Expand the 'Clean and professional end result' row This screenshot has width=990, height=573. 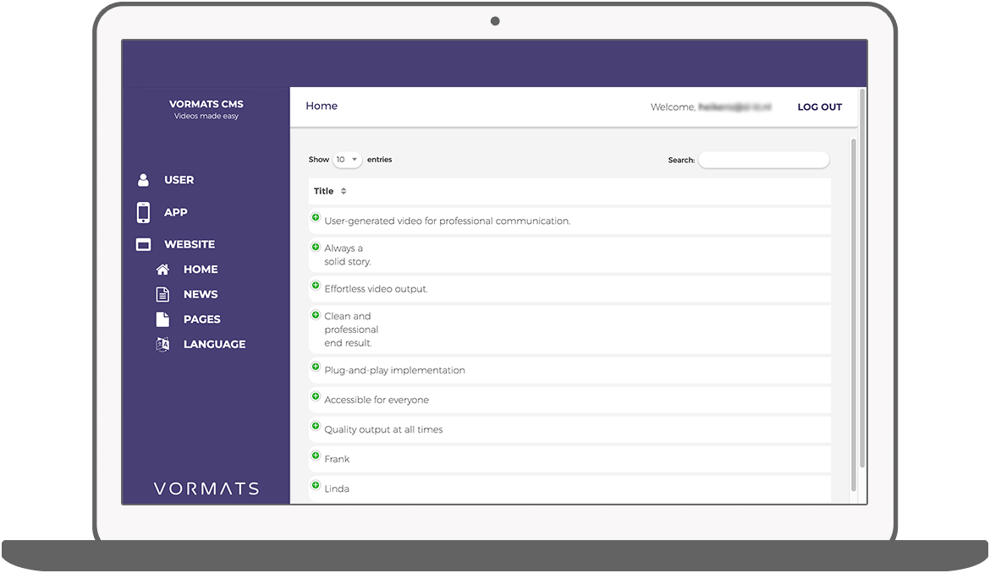[x=316, y=314]
